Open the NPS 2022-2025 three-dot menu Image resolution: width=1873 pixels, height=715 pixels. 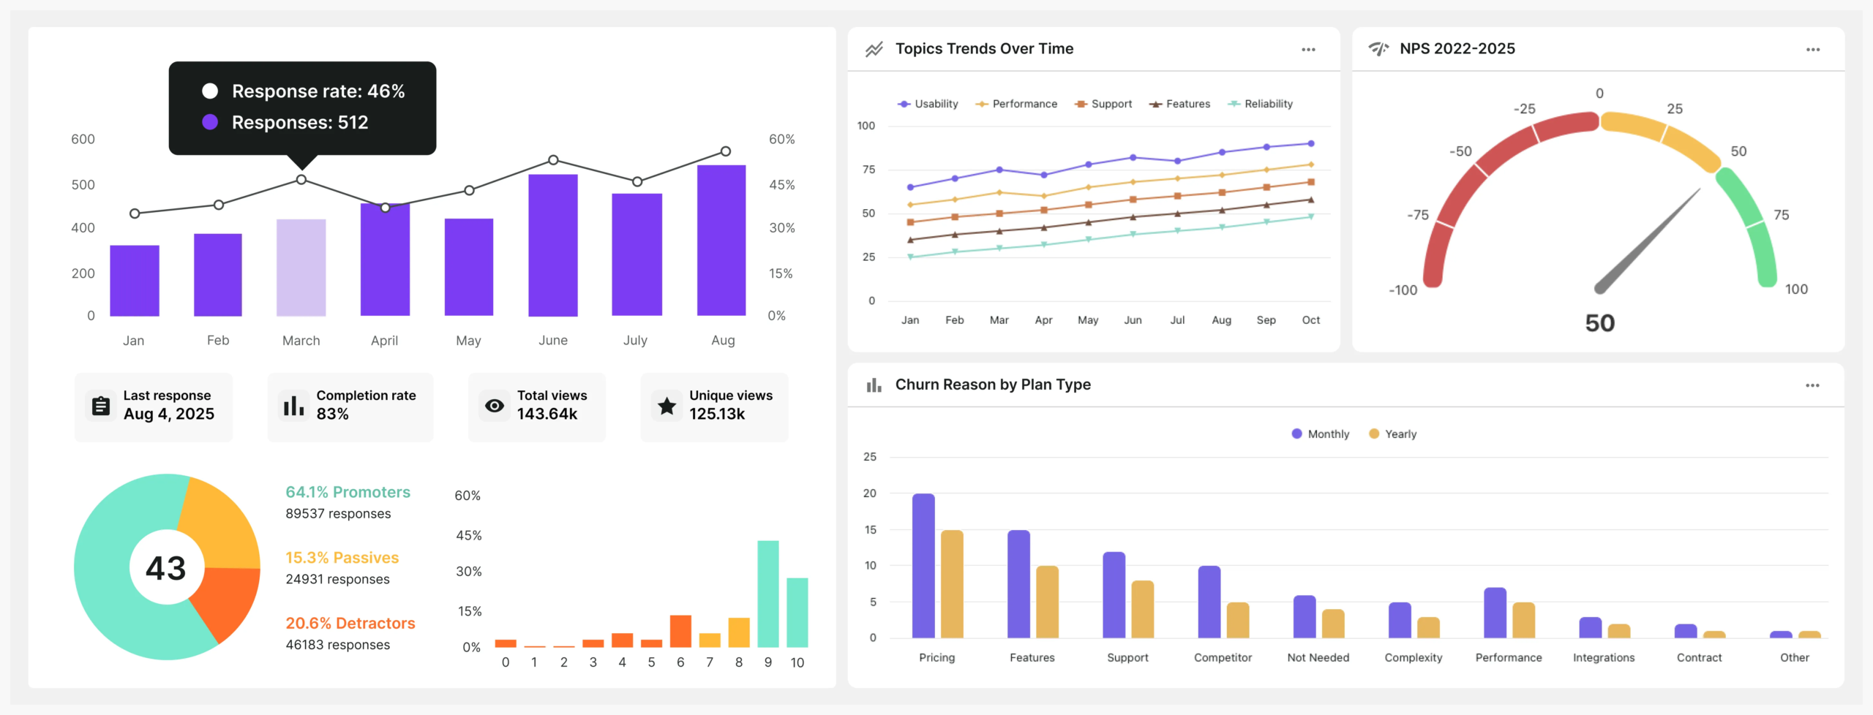1812,50
